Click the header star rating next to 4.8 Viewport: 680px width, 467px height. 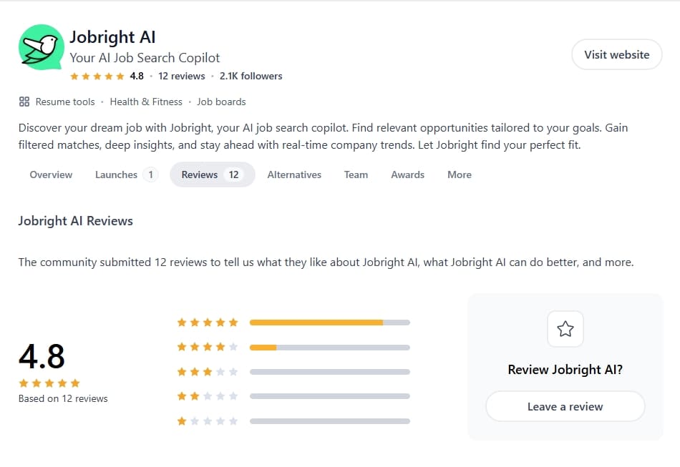coord(97,76)
